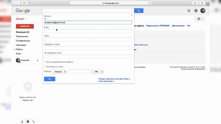Check Не искать в чатах checkbox
This screenshot has width=221, height=124.
pos(45,66)
